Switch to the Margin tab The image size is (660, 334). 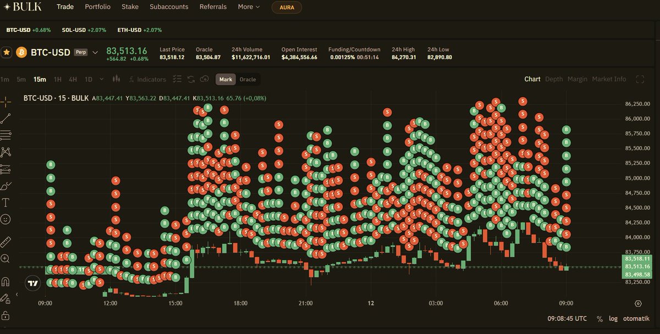[577, 79]
